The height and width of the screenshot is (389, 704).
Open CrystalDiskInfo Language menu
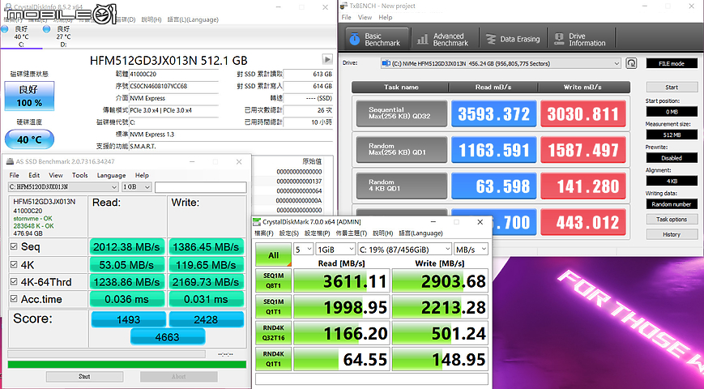click(193, 19)
